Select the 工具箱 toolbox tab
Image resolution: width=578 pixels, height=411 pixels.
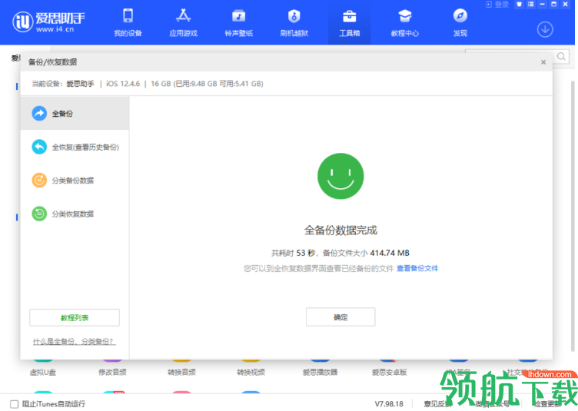tap(350, 23)
